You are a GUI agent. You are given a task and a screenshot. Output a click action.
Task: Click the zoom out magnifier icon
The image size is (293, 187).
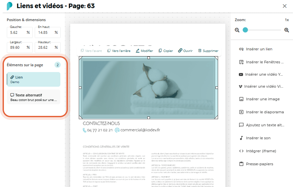(x=237, y=30)
